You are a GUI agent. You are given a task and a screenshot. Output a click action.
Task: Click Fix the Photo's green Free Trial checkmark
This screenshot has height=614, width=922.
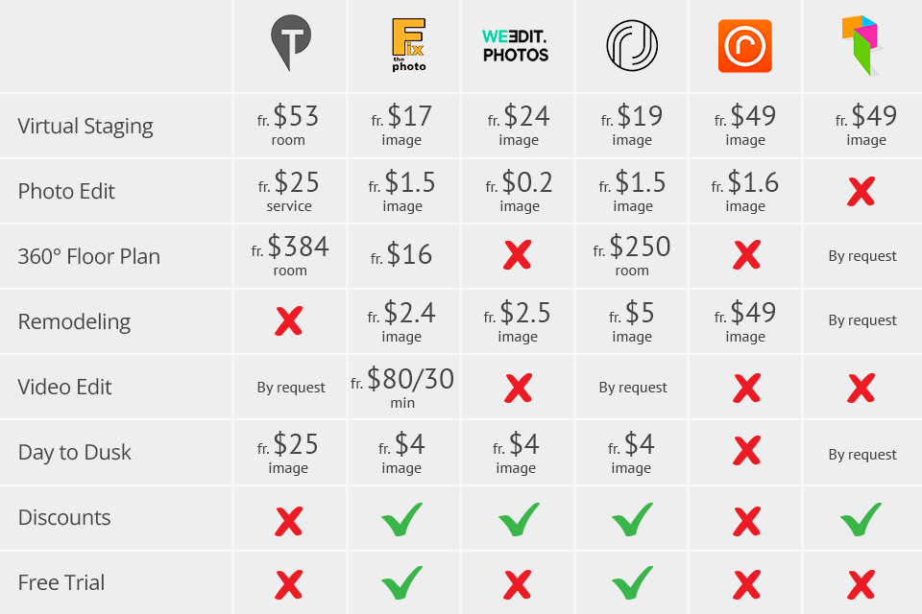(400, 582)
